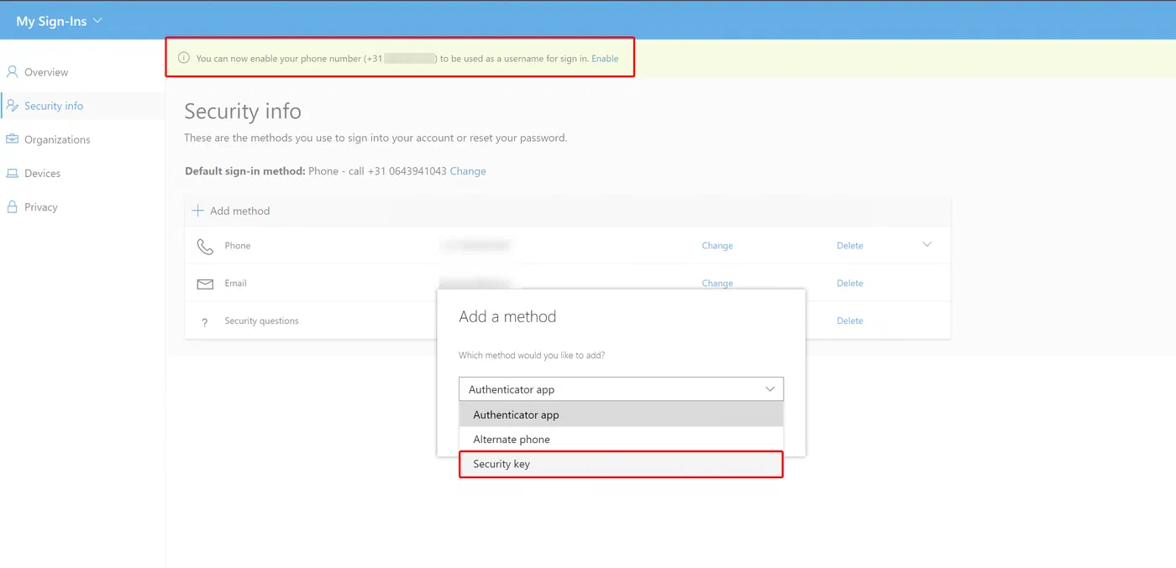The height and width of the screenshot is (568, 1176).
Task: Choose Authenticator app from the list
Action: (621, 414)
